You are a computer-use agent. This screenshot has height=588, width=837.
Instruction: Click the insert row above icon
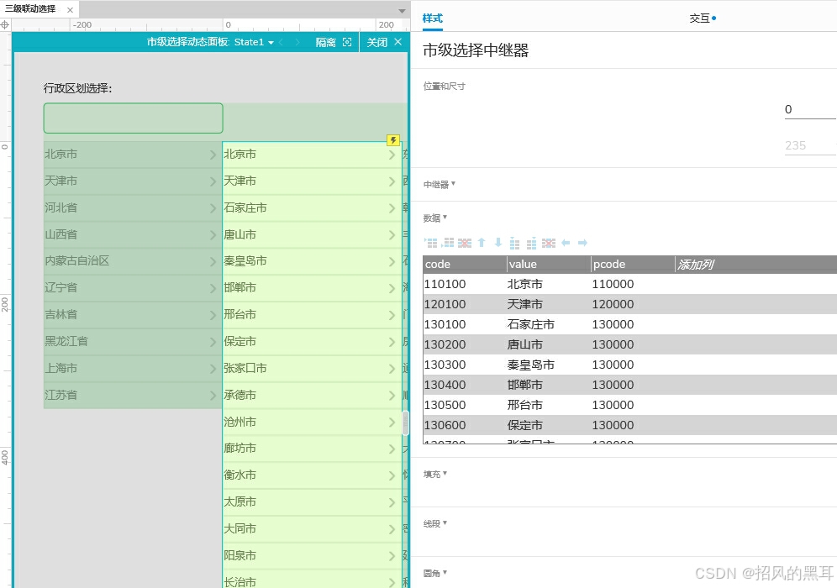click(x=431, y=243)
